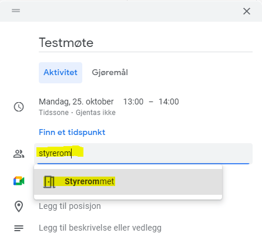
Task: Close the event creation dialog
Action: tap(247, 11)
